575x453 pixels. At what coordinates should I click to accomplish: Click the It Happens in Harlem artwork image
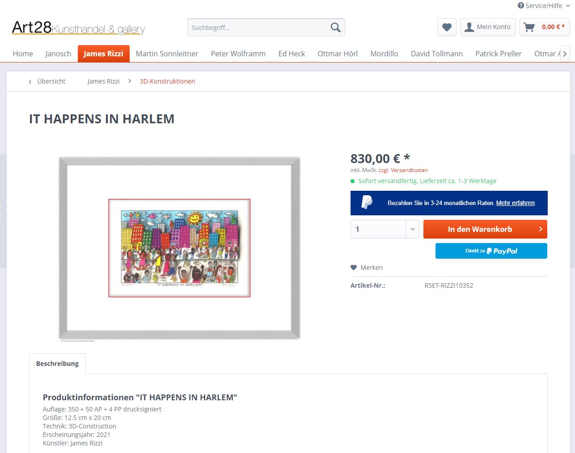click(179, 248)
